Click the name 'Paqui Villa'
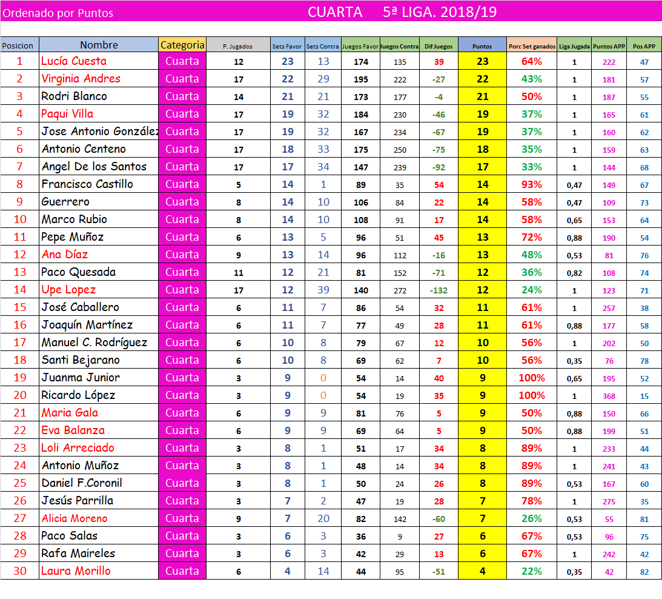This screenshot has width=662, height=599. [x=67, y=114]
